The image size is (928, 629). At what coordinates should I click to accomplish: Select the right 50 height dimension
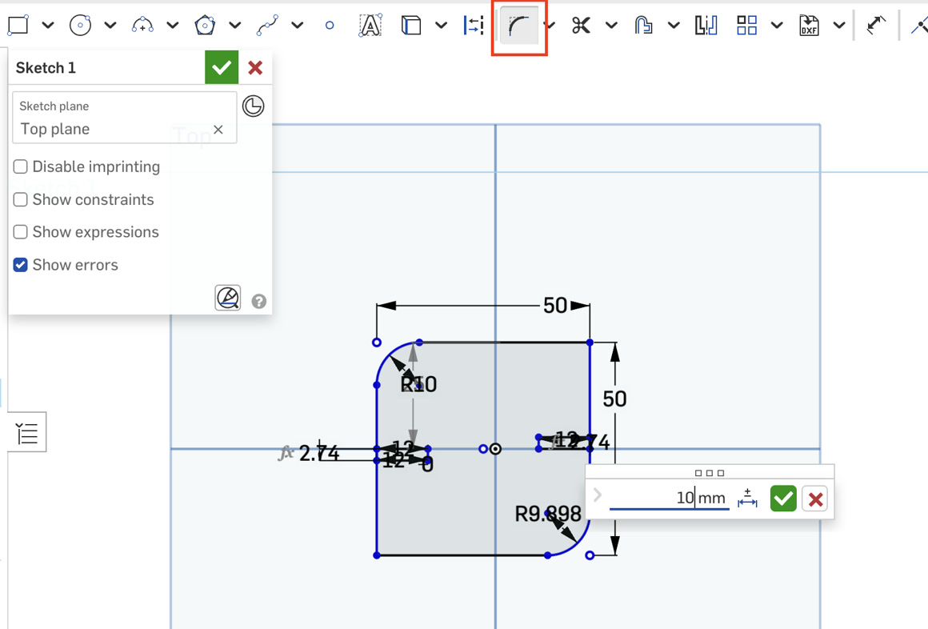click(x=614, y=399)
